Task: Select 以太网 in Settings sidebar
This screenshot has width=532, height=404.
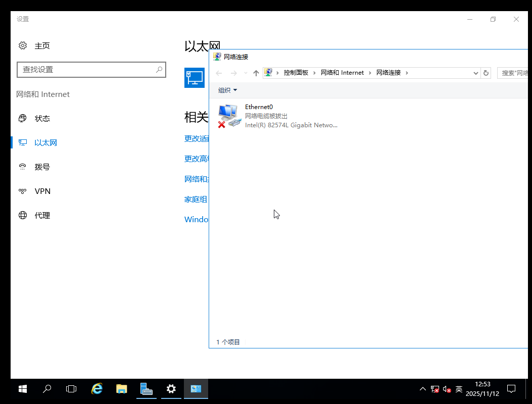Action: (45, 142)
